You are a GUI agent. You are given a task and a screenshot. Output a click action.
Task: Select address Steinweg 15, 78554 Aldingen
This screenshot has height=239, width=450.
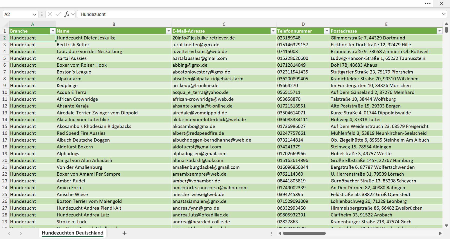[386, 147]
